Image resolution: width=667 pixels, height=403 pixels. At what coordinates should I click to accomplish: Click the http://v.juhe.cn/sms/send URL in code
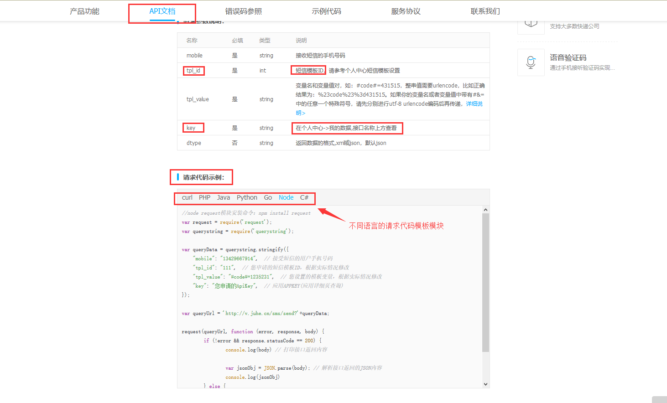[x=261, y=313]
